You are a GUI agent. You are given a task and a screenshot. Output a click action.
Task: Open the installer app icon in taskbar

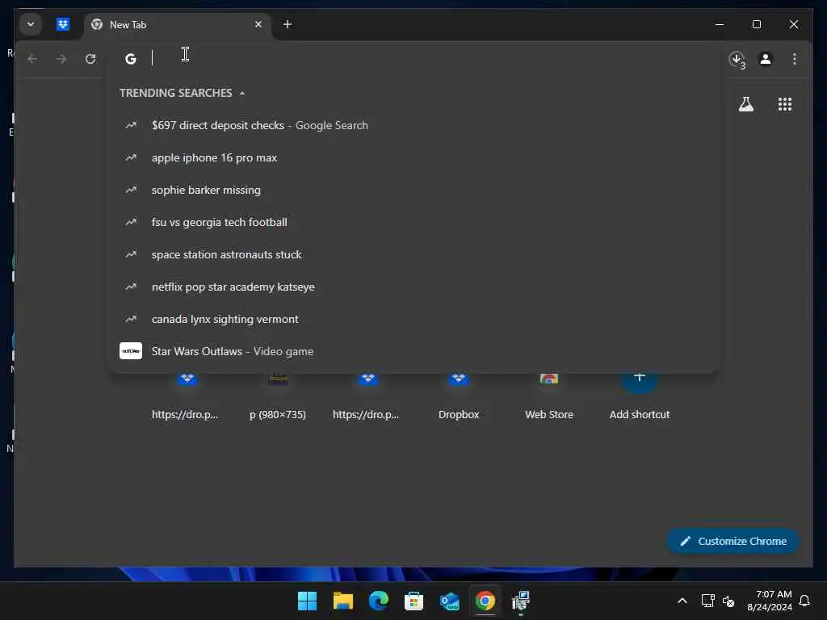[521, 601]
